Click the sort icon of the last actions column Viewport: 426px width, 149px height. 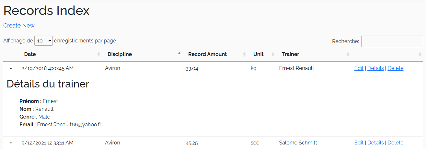(420, 54)
